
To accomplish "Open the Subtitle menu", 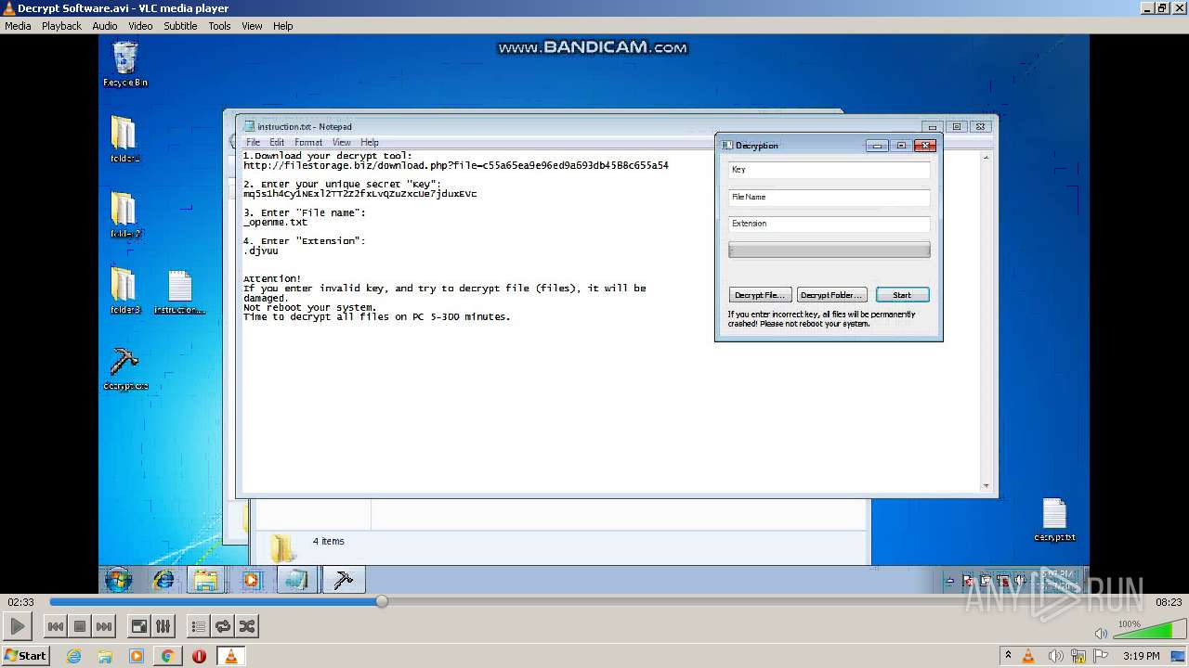I will pyautogui.click(x=180, y=26).
